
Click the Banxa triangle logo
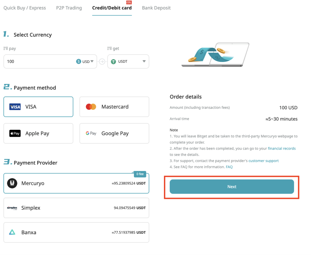[12, 232]
